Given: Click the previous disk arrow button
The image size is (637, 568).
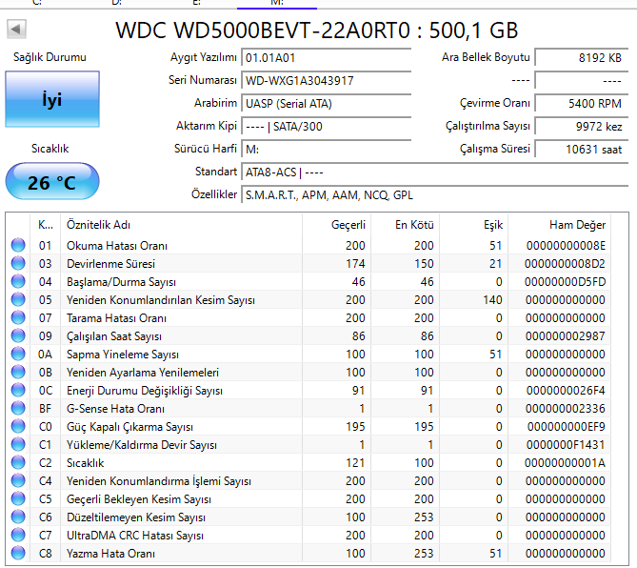Looking at the screenshot, I should 16,30.
